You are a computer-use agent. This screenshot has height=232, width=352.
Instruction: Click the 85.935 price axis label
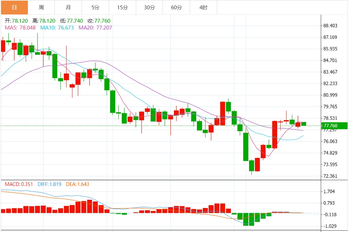point(330,49)
